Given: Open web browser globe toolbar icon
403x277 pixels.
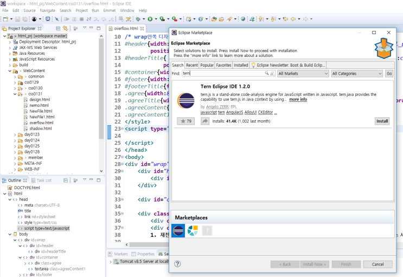Looking at the screenshot, I should (243, 19).
